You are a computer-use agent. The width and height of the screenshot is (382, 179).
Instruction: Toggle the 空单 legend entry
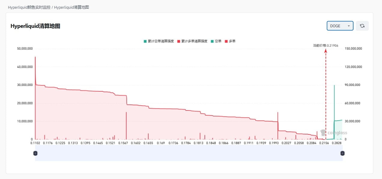216,41
